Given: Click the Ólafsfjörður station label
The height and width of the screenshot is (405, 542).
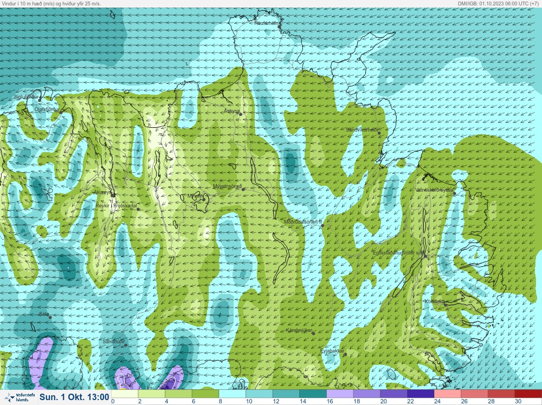Looking at the screenshot, I should pos(47,109).
